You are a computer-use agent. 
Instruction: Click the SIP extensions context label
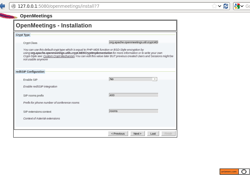37,112
